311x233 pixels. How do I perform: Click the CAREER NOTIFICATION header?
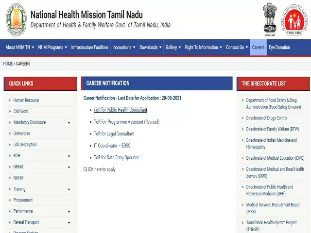click(x=157, y=83)
